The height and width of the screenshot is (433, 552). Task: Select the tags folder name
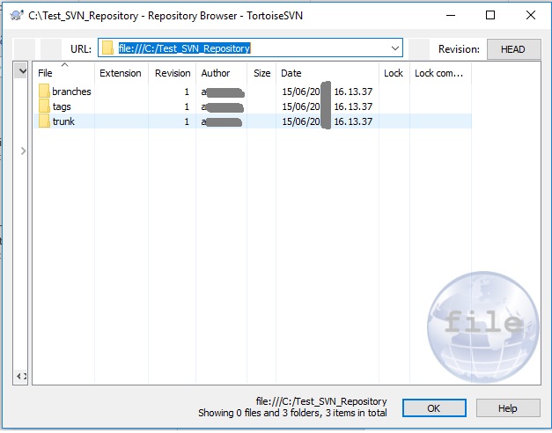point(62,106)
